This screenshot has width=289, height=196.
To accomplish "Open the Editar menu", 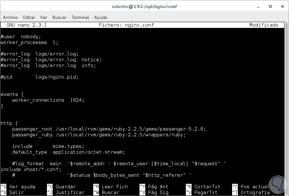I will (29, 17).
